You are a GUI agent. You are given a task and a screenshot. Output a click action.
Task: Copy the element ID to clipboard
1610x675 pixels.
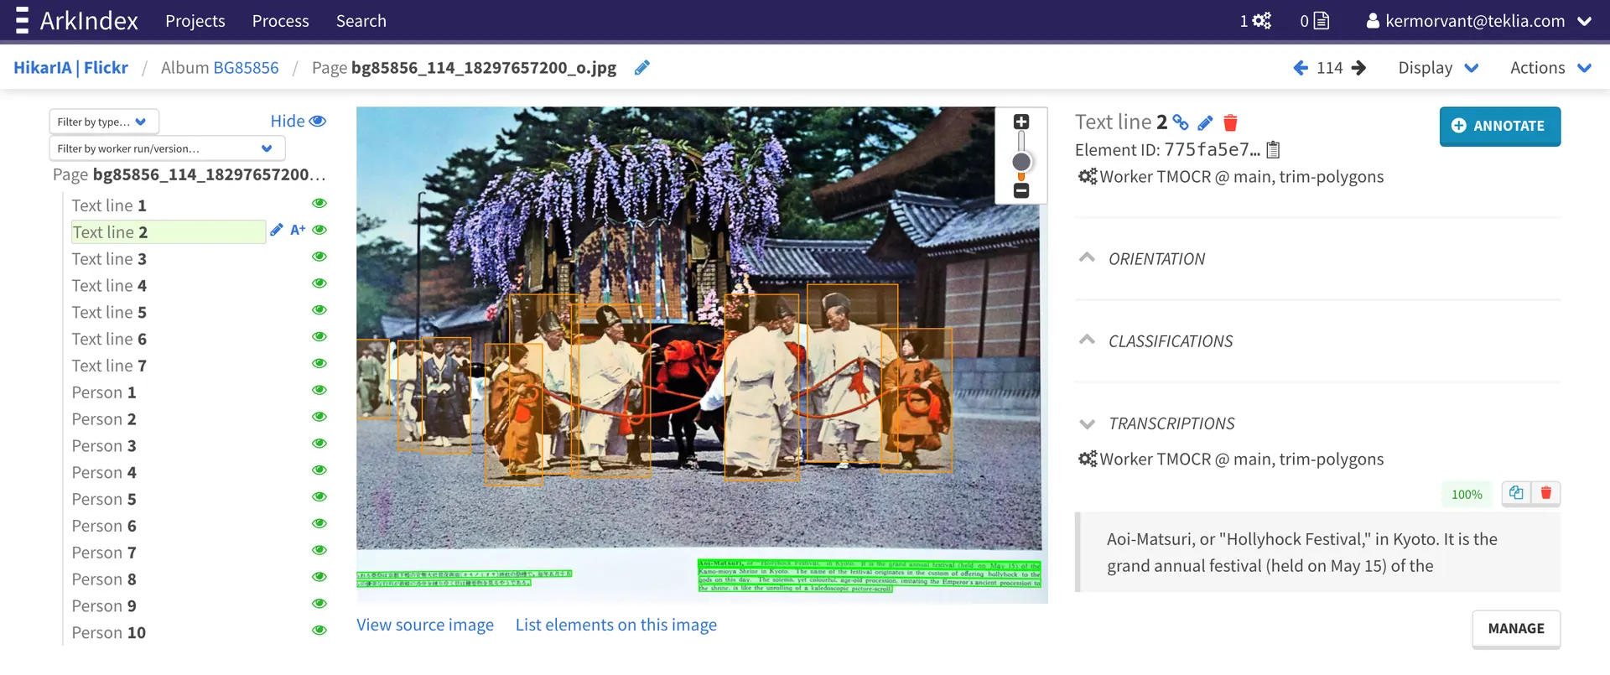coord(1273,150)
